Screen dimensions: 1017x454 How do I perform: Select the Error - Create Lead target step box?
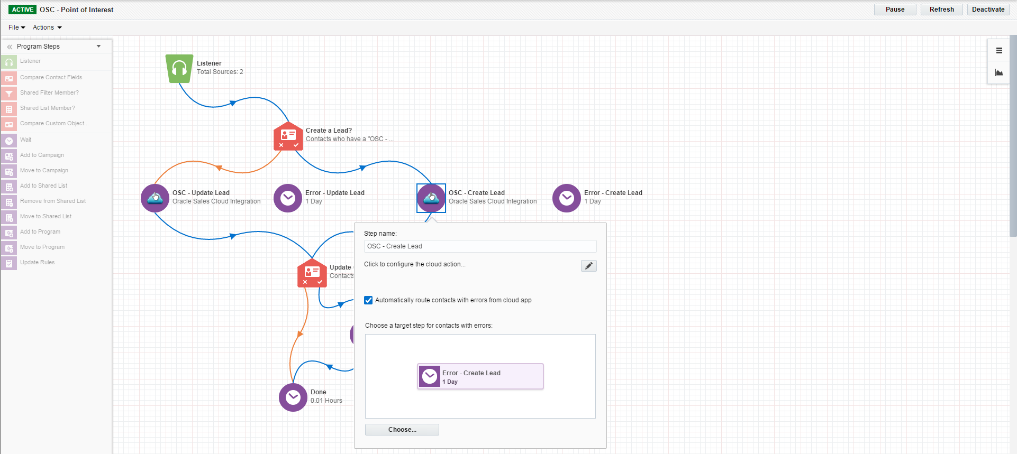[480, 376]
